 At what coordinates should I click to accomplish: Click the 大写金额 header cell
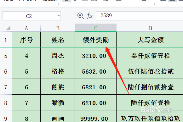click(x=150, y=40)
